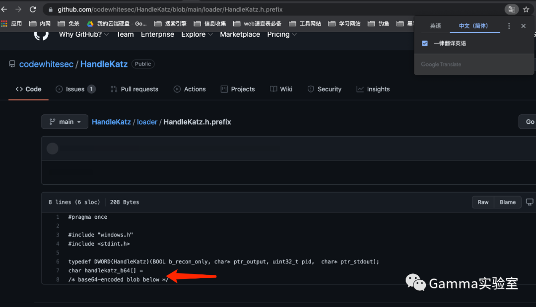
Task: Click the '8 lines (6 sloc)' text
Action: tap(74, 202)
